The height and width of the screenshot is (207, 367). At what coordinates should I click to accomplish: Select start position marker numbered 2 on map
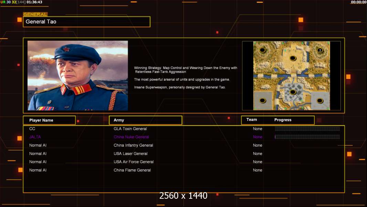point(320,50)
